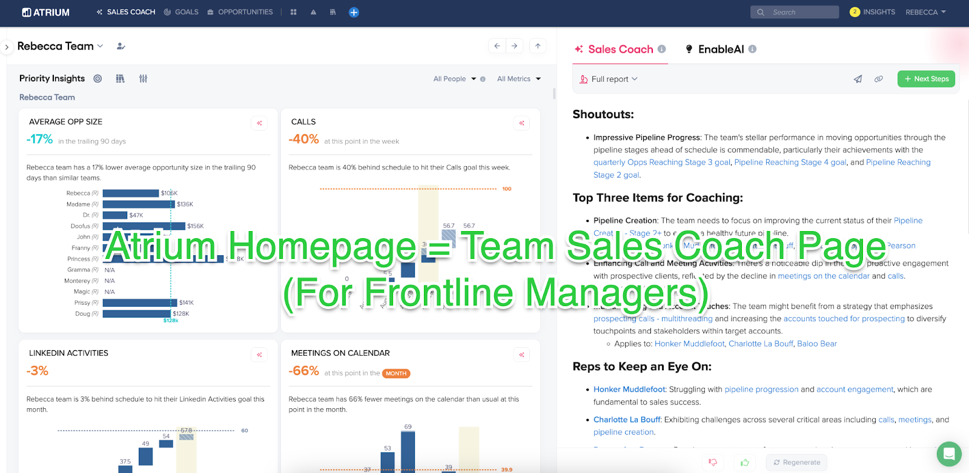Open the Full report dropdown
The image size is (969, 473).
point(609,79)
